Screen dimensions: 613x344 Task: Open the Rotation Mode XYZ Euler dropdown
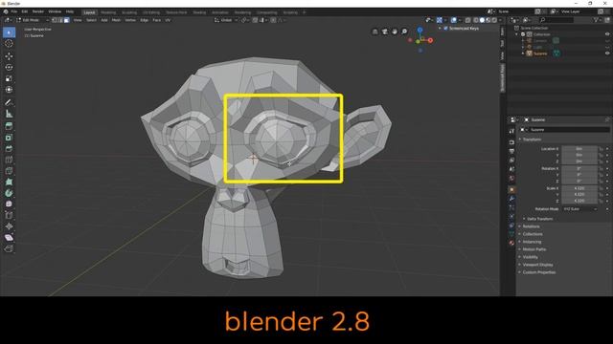click(x=580, y=209)
